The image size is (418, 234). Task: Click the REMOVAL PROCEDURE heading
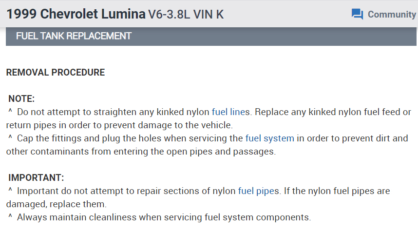point(56,73)
